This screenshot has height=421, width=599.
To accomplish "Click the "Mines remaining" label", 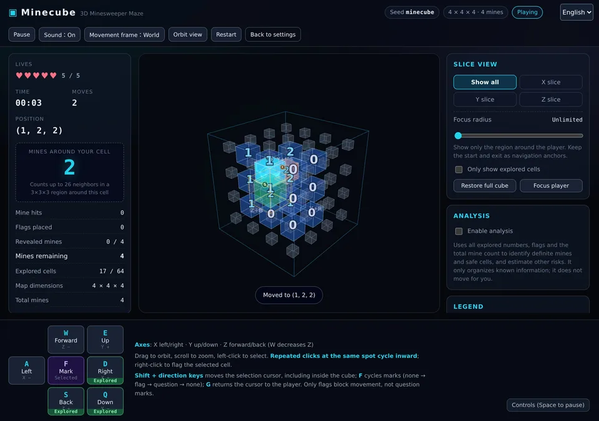I will pos(41,256).
